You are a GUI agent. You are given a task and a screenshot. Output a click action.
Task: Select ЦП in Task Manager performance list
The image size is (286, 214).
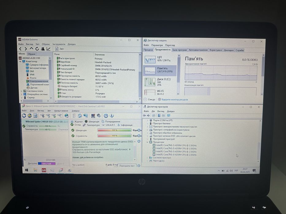click(160, 59)
